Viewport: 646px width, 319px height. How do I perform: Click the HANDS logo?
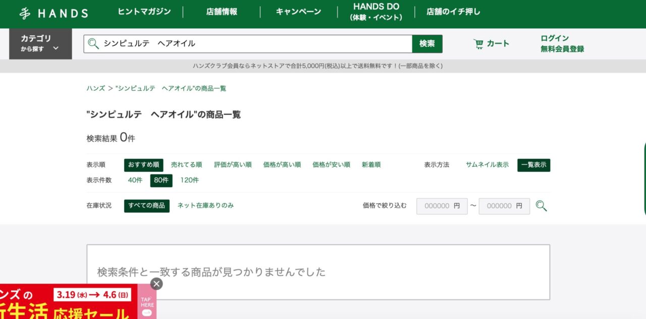[53, 14]
